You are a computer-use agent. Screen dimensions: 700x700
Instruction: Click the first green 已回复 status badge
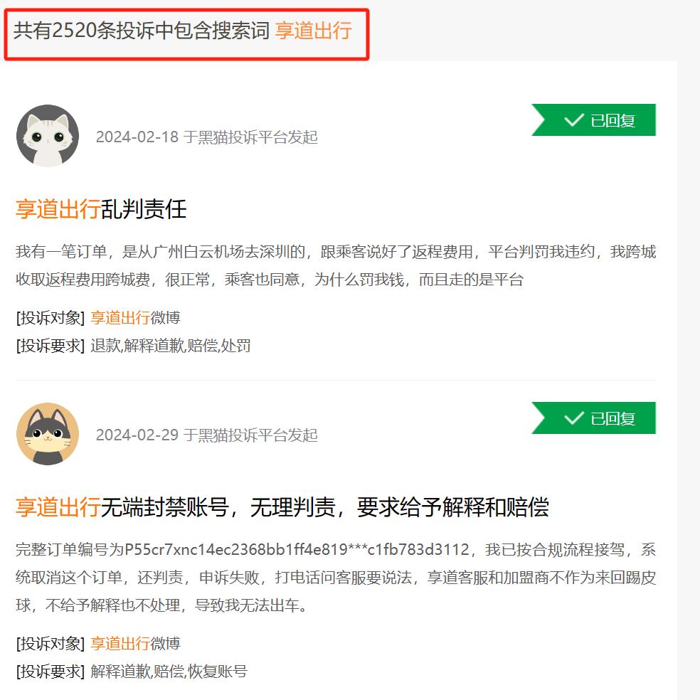[593, 120]
